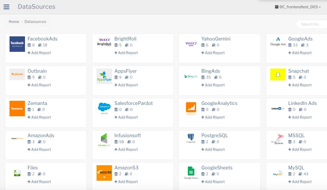The image size is (327, 190).
Task: Click the Datasources breadcrumb
Action: (x=35, y=22)
